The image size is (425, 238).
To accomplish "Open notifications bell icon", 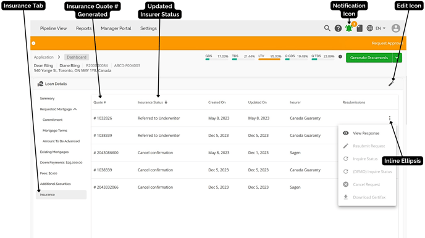I will (349, 28).
